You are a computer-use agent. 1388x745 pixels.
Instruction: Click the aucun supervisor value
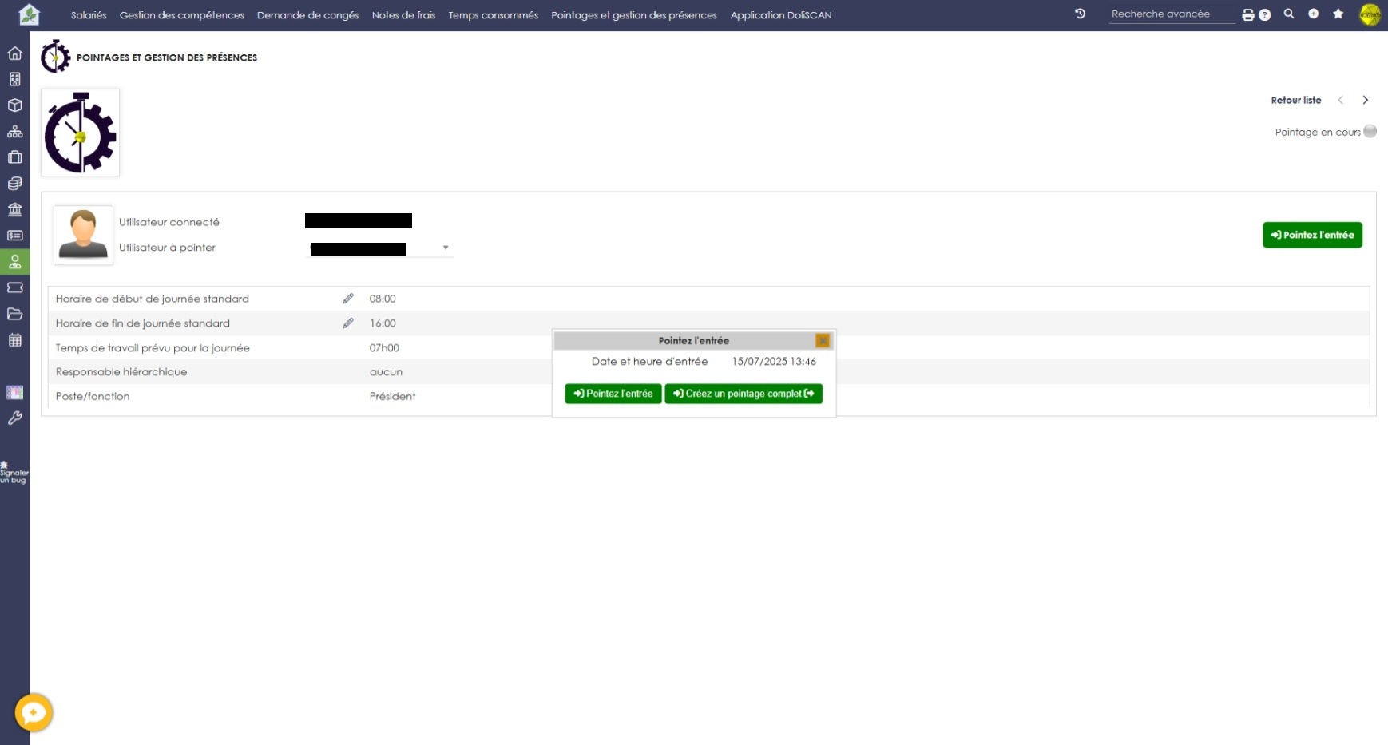click(386, 372)
